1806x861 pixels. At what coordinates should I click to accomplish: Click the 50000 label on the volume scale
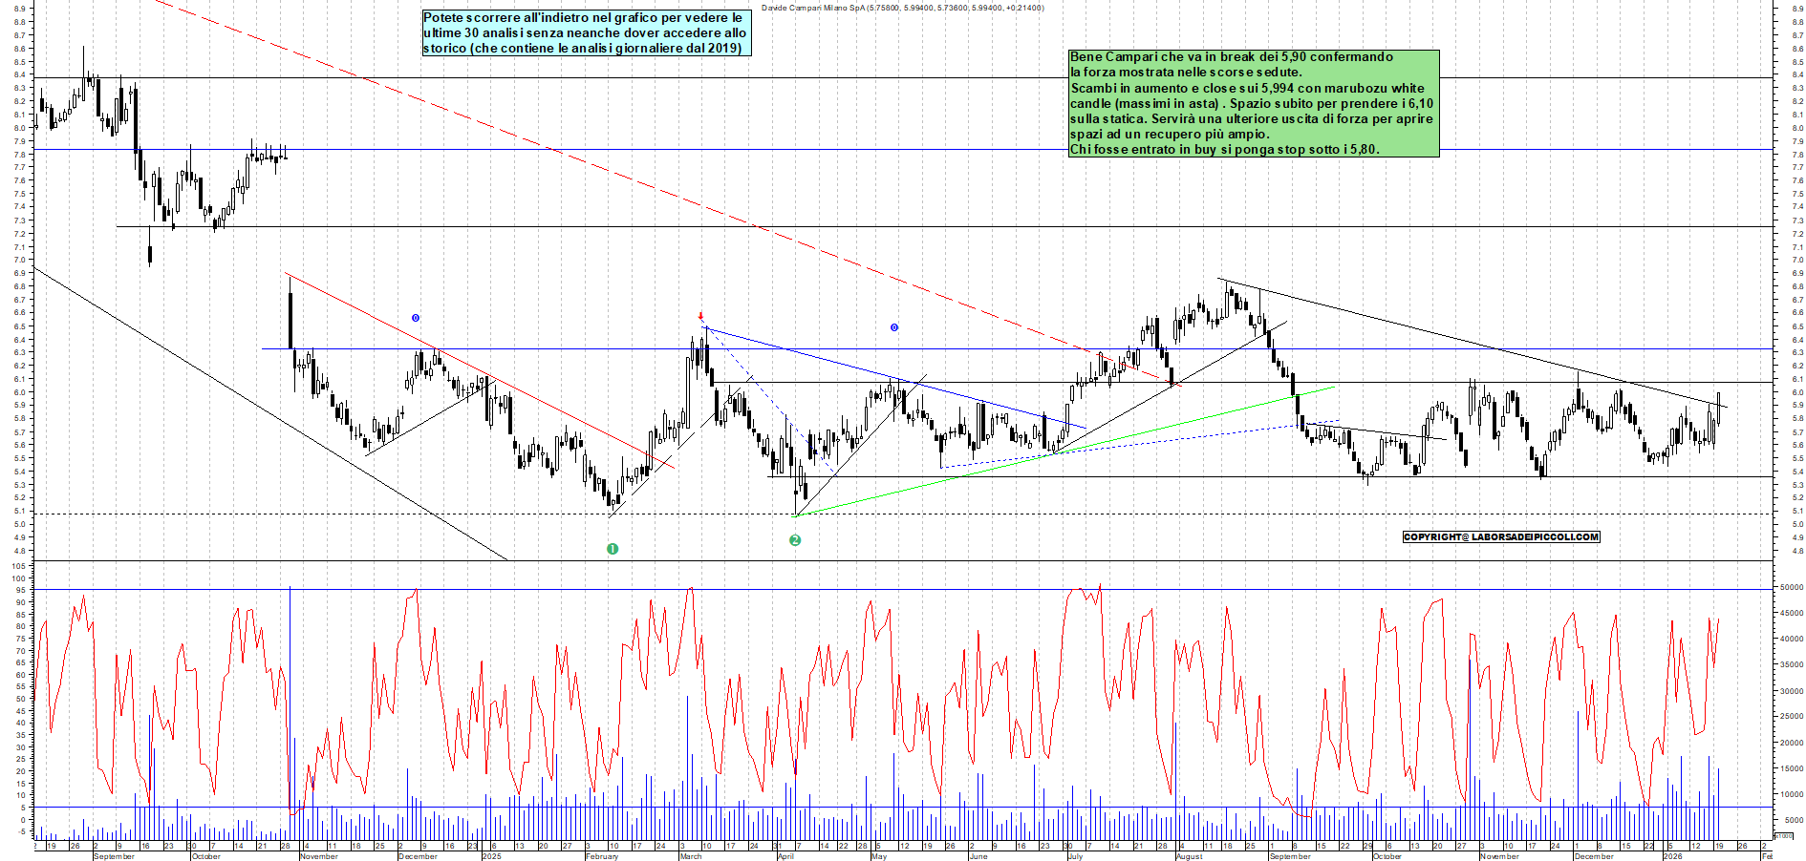1790,588
